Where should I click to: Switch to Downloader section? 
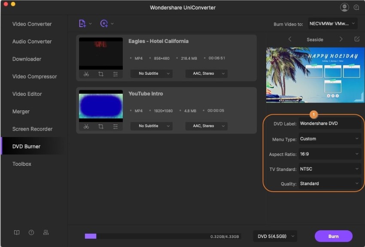click(27, 59)
